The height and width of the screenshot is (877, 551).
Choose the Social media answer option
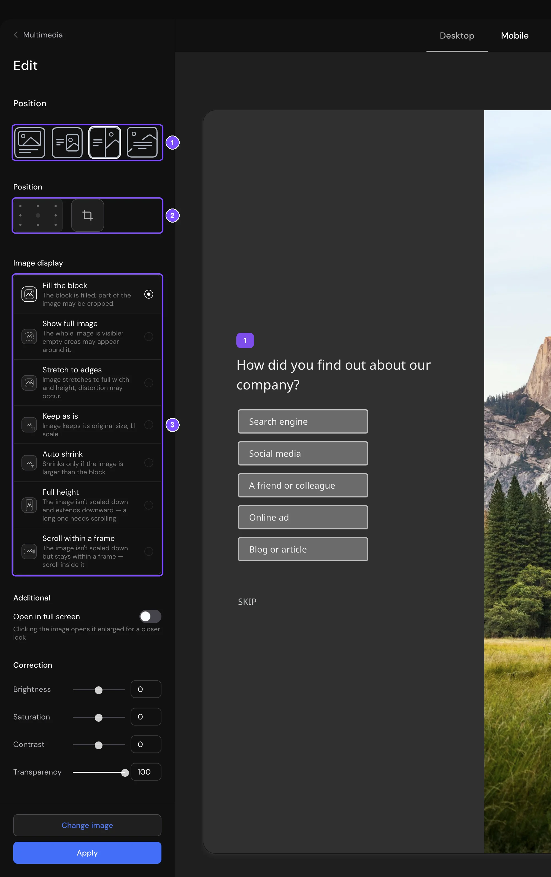point(302,453)
